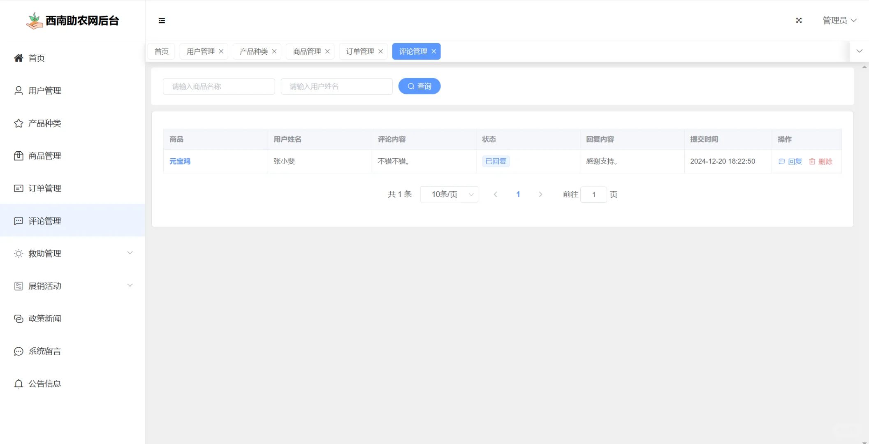Toggle the reply icon before 回复 action
Screen dimensions: 869x444
781,161
